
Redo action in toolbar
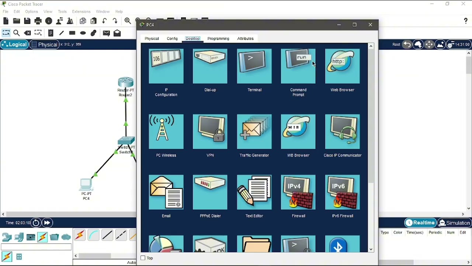tap(115, 21)
